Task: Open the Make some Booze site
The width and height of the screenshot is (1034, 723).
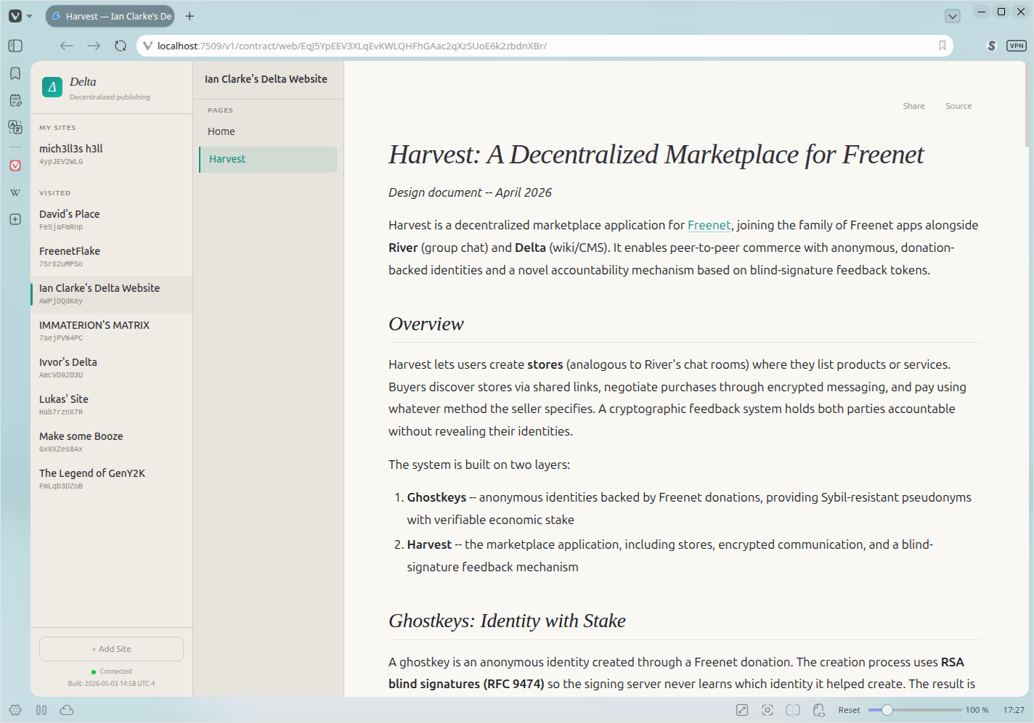Action: pyautogui.click(x=112, y=442)
